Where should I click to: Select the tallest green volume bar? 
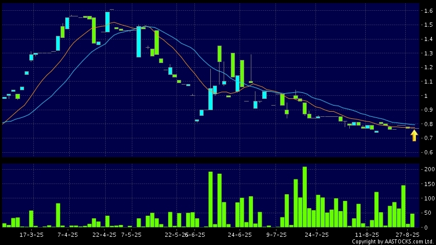305,197
